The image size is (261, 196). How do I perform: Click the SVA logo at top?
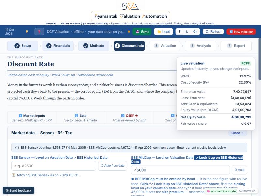click(x=130, y=6)
